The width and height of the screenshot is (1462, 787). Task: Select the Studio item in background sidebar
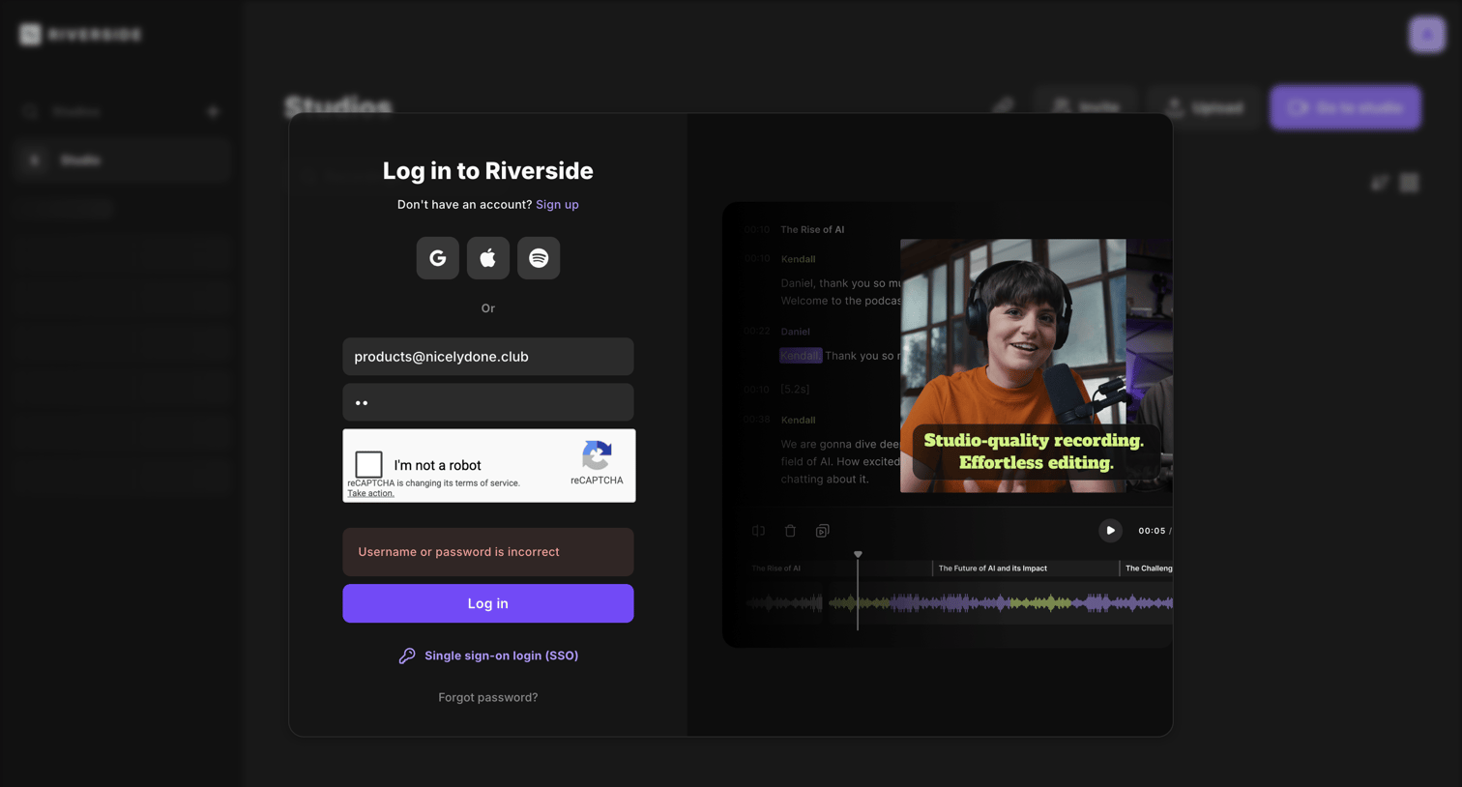[x=123, y=160]
